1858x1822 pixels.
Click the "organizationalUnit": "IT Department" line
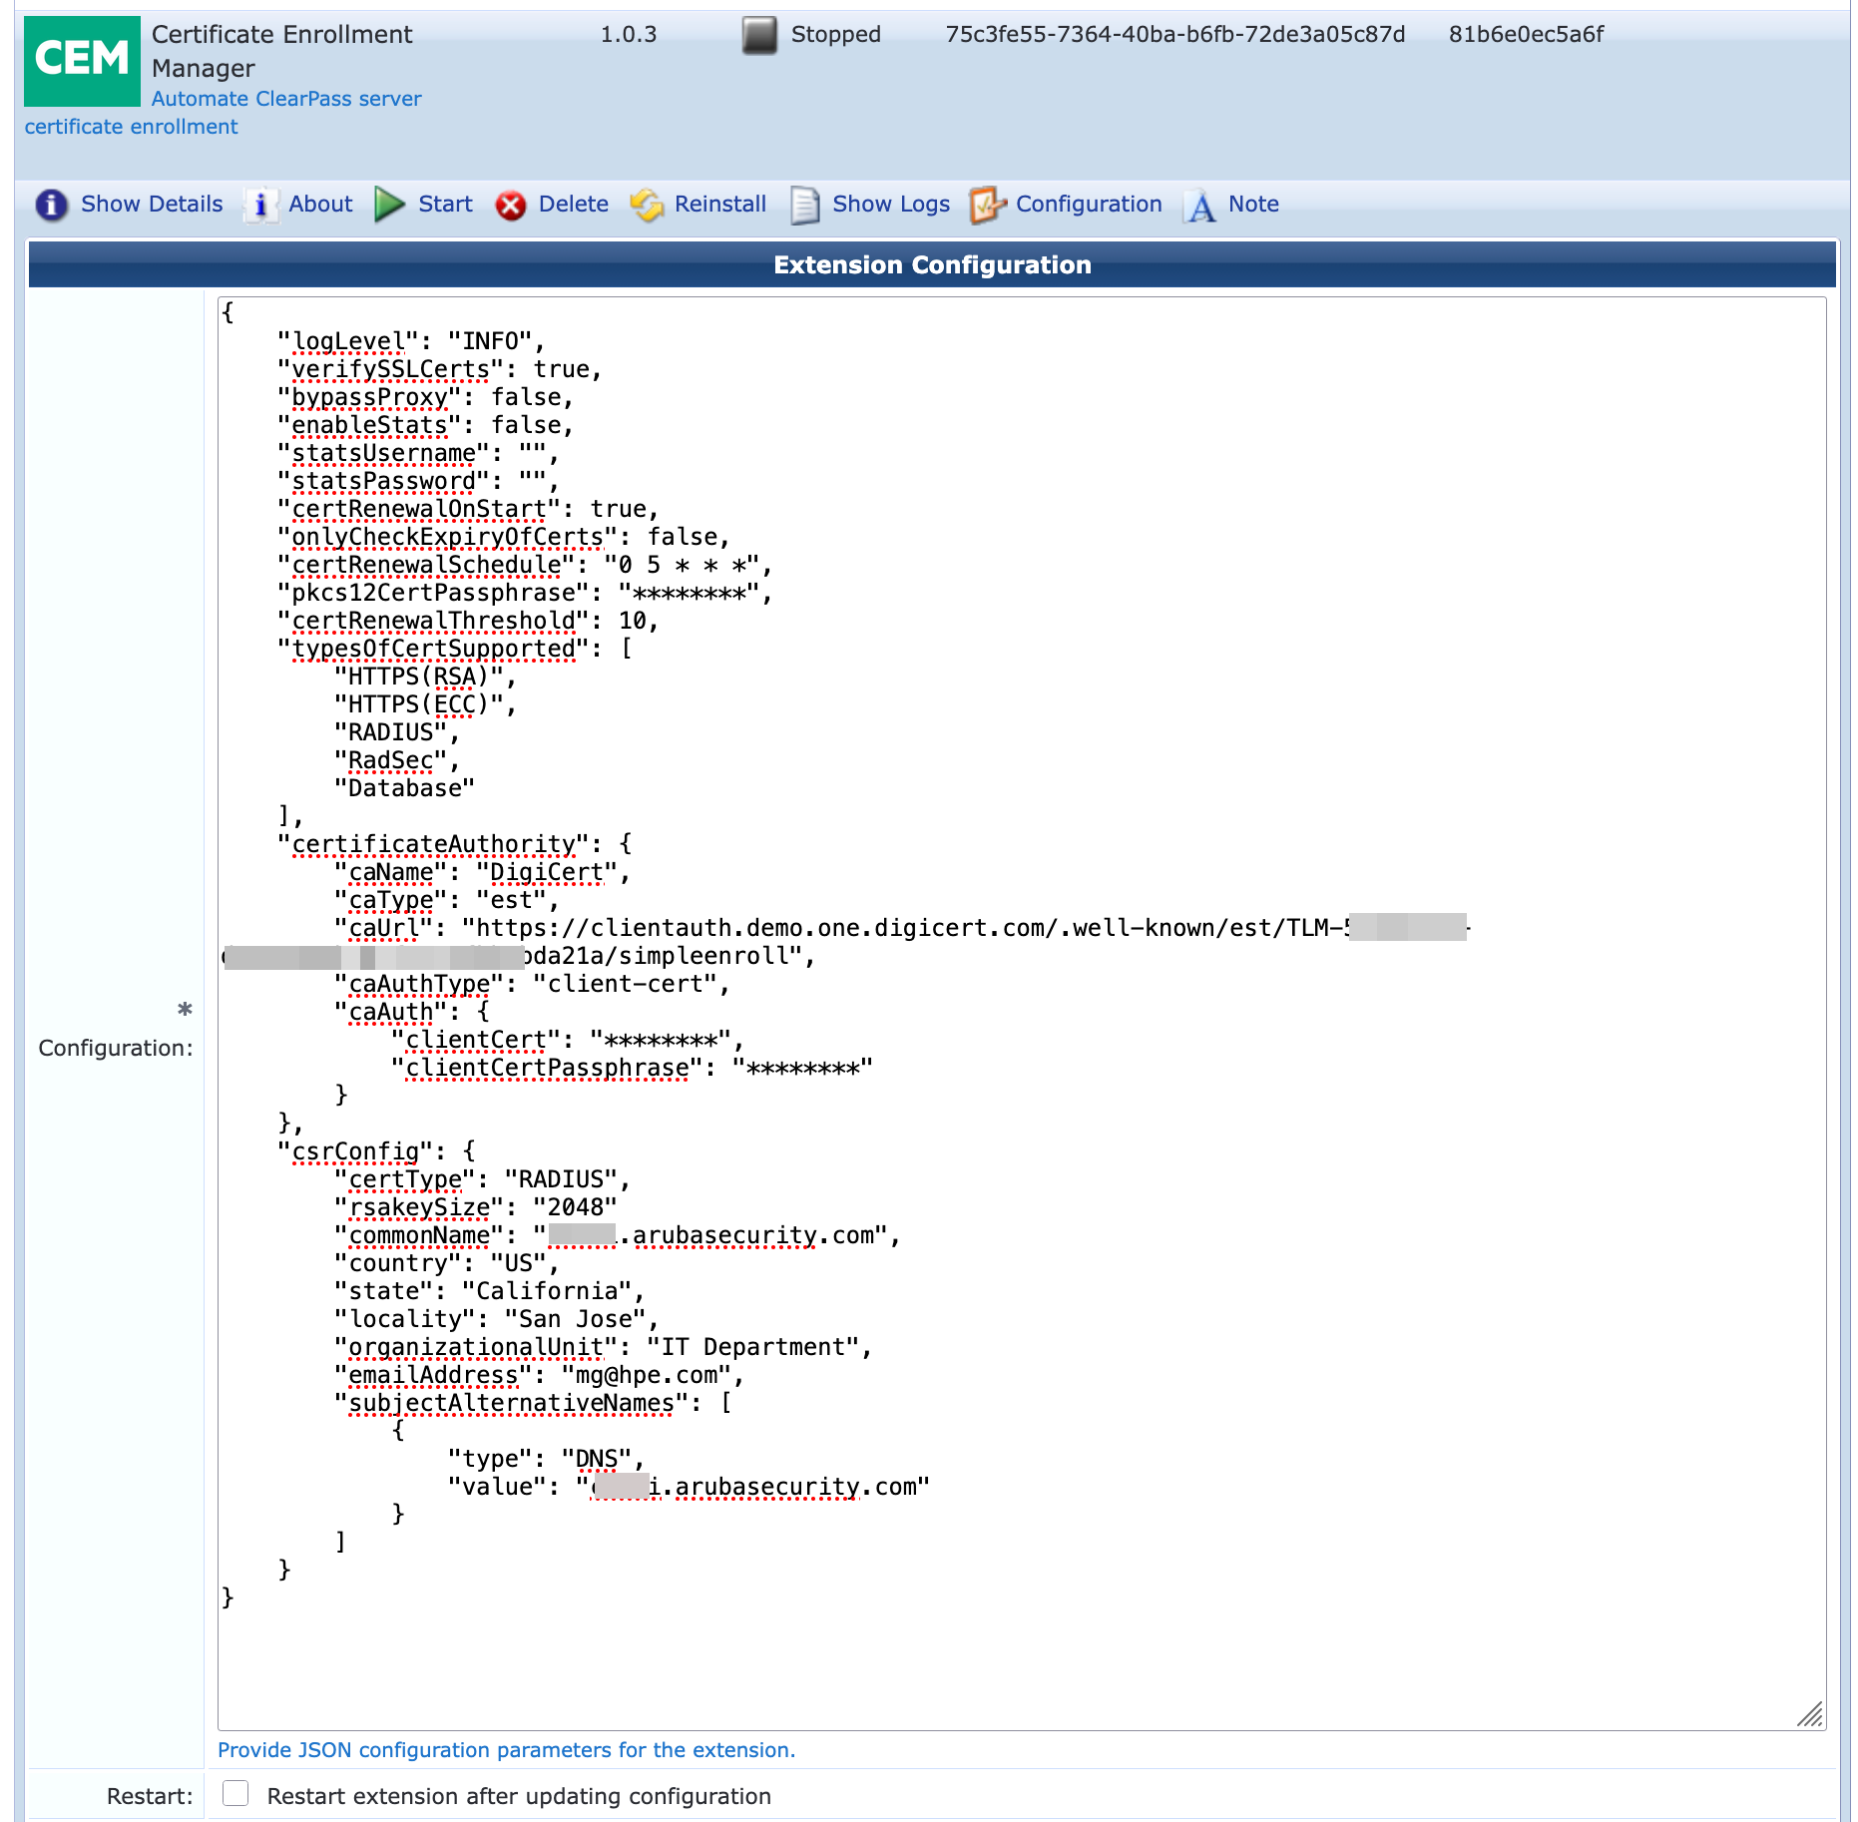(x=603, y=1347)
